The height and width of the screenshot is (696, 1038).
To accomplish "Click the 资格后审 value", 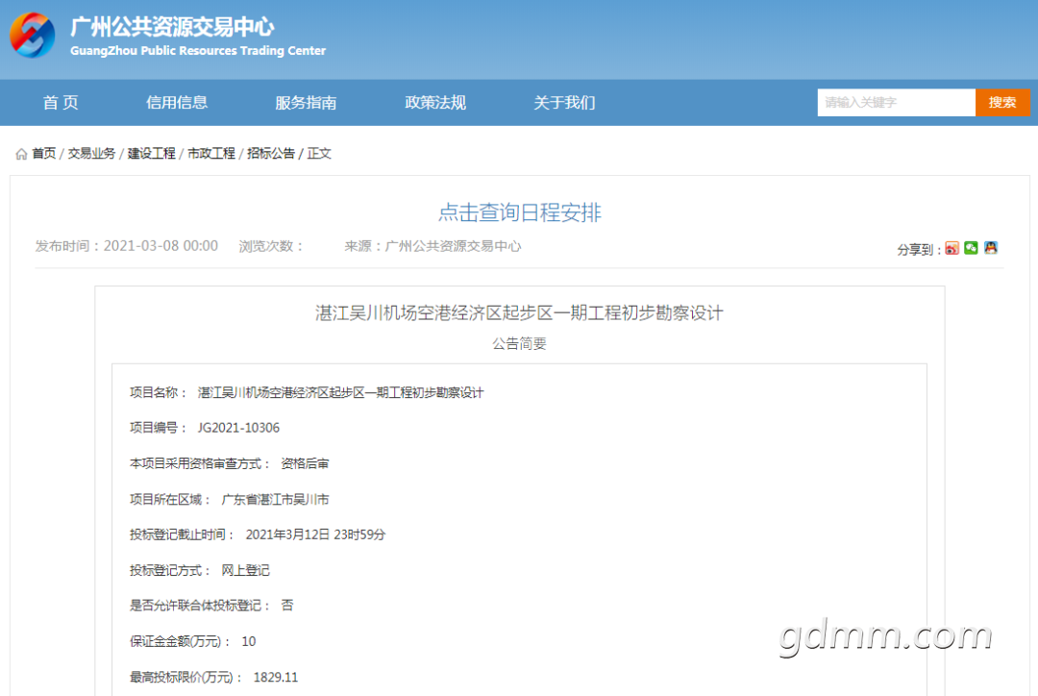I will (306, 463).
